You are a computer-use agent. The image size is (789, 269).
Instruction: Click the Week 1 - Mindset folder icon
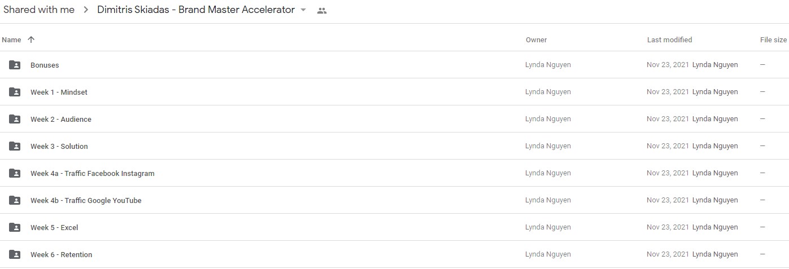[x=15, y=92]
